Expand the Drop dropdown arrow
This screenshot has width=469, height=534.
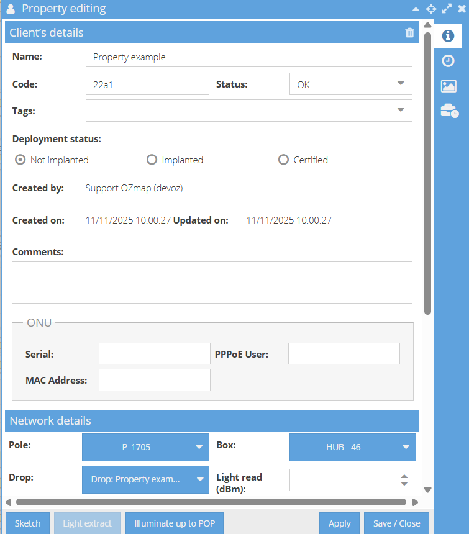[200, 479]
